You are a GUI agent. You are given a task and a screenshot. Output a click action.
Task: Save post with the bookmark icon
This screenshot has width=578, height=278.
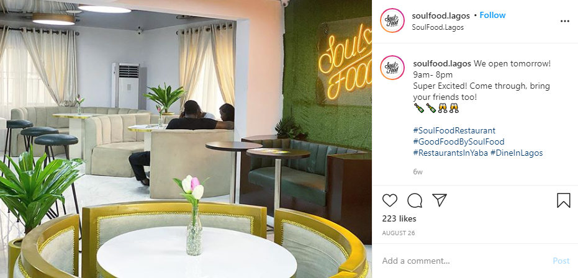(x=563, y=200)
